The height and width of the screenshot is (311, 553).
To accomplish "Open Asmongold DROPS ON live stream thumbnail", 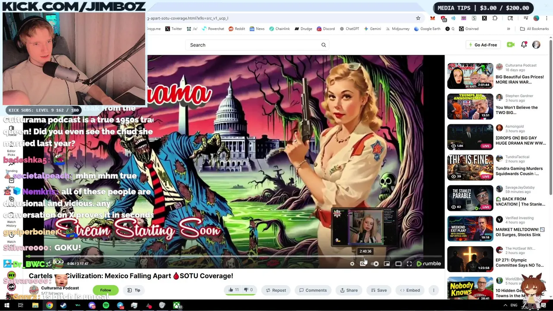I will pyautogui.click(x=470, y=137).
